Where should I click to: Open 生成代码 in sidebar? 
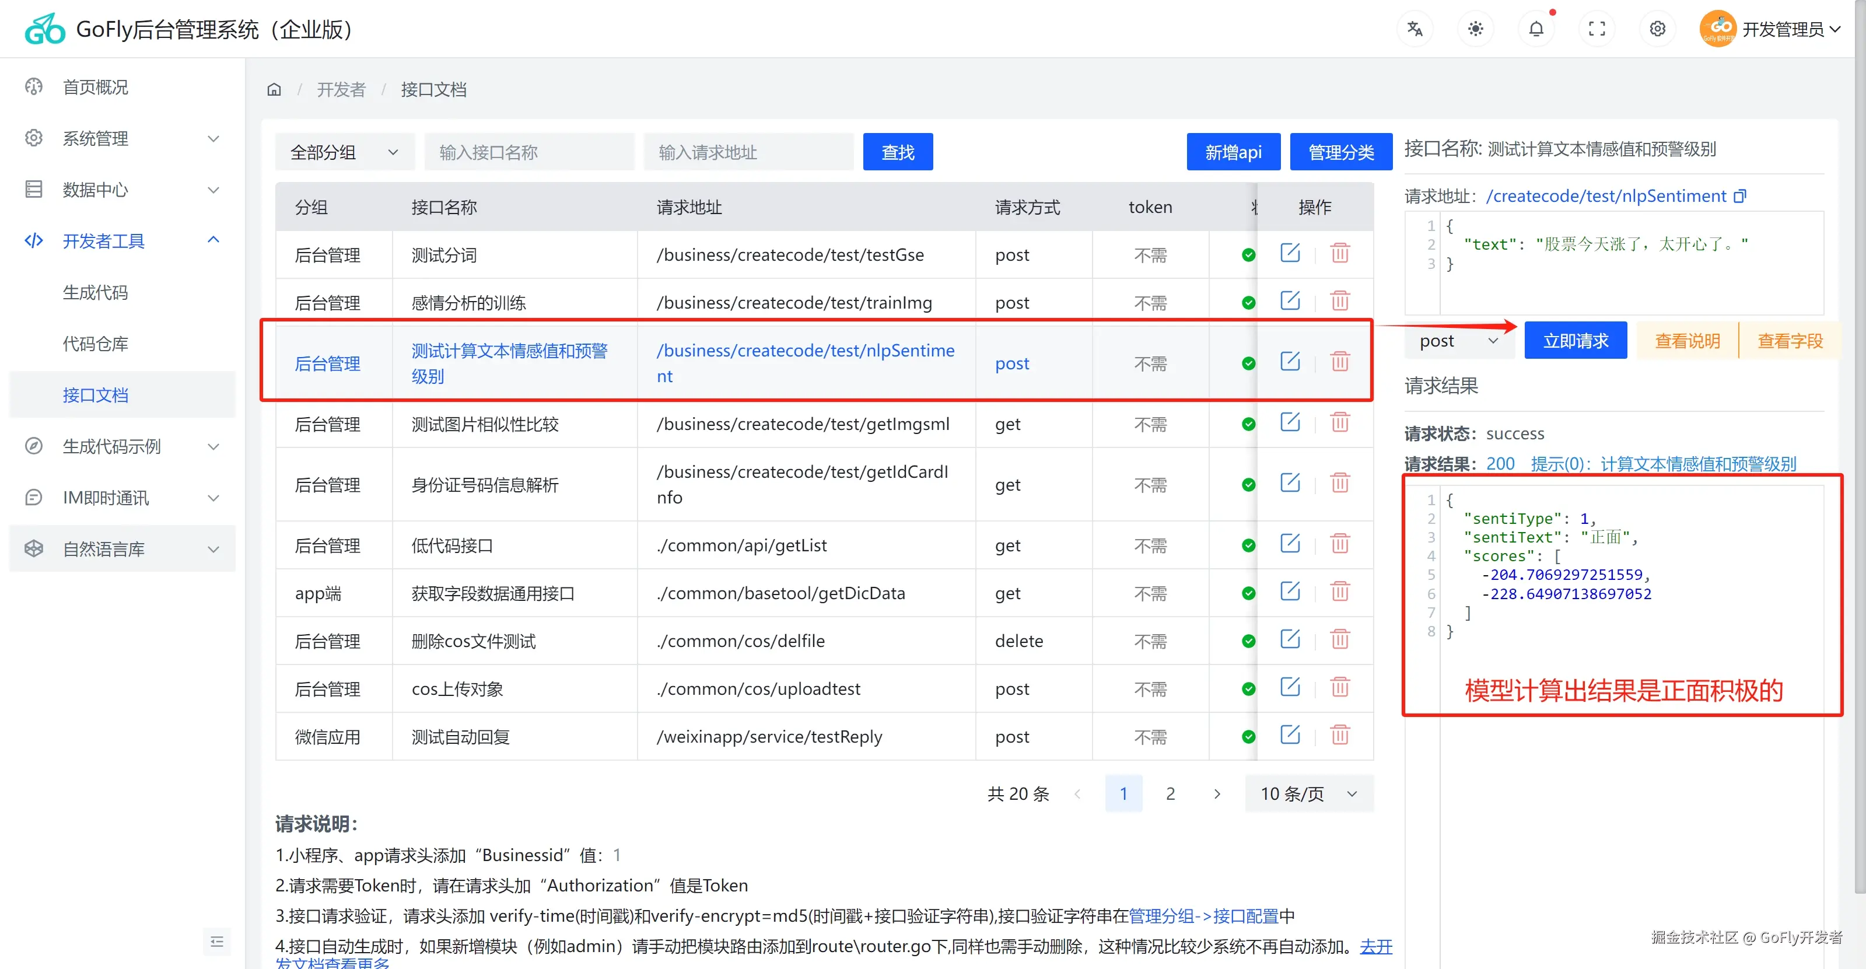(95, 292)
